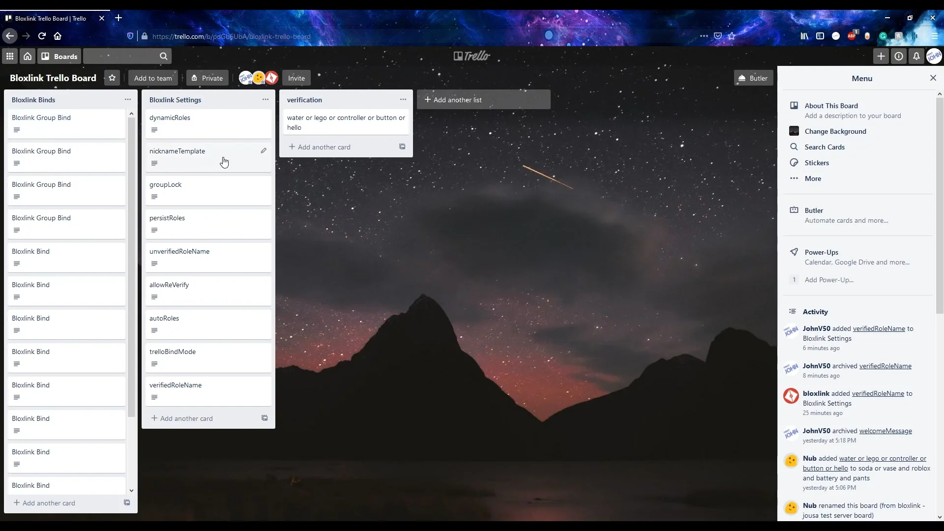944x531 pixels.
Task: Open the Bloxlink Settings list actions menu
Action: pos(265,99)
